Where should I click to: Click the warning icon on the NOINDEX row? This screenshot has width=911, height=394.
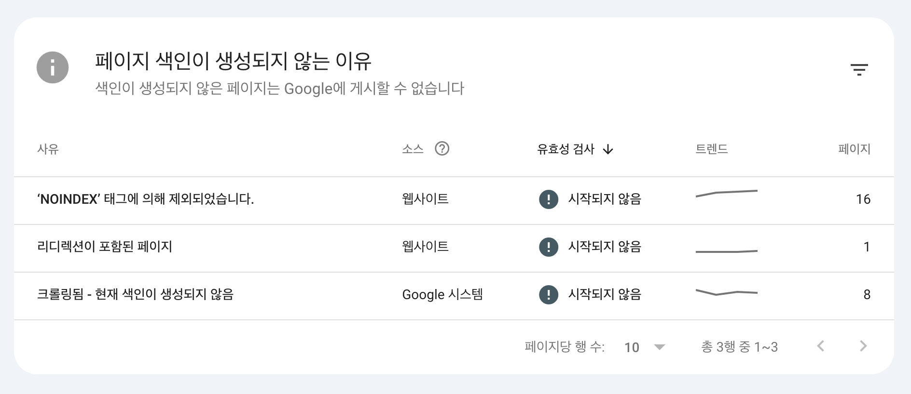(548, 199)
